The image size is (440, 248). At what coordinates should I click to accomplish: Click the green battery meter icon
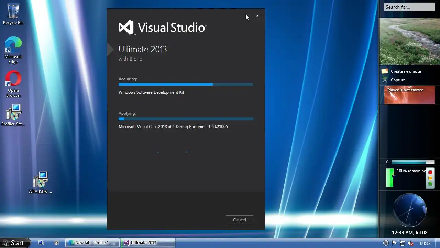click(x=390, y=178)
